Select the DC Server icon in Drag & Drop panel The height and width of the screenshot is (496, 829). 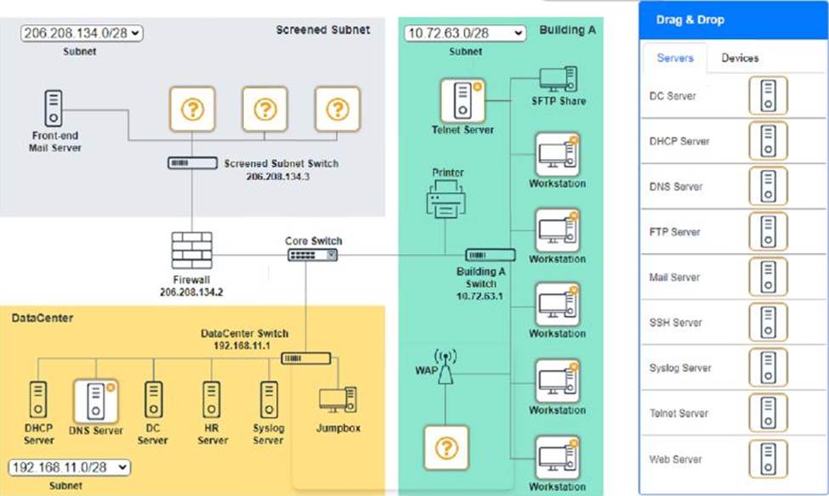point(768,95)
